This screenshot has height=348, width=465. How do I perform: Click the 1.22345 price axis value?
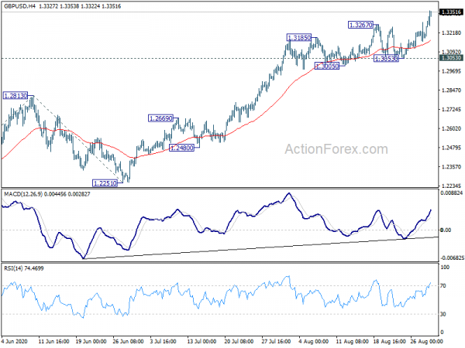click(451, 186)
